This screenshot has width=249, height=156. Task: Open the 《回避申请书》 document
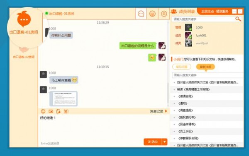point(187,124)
